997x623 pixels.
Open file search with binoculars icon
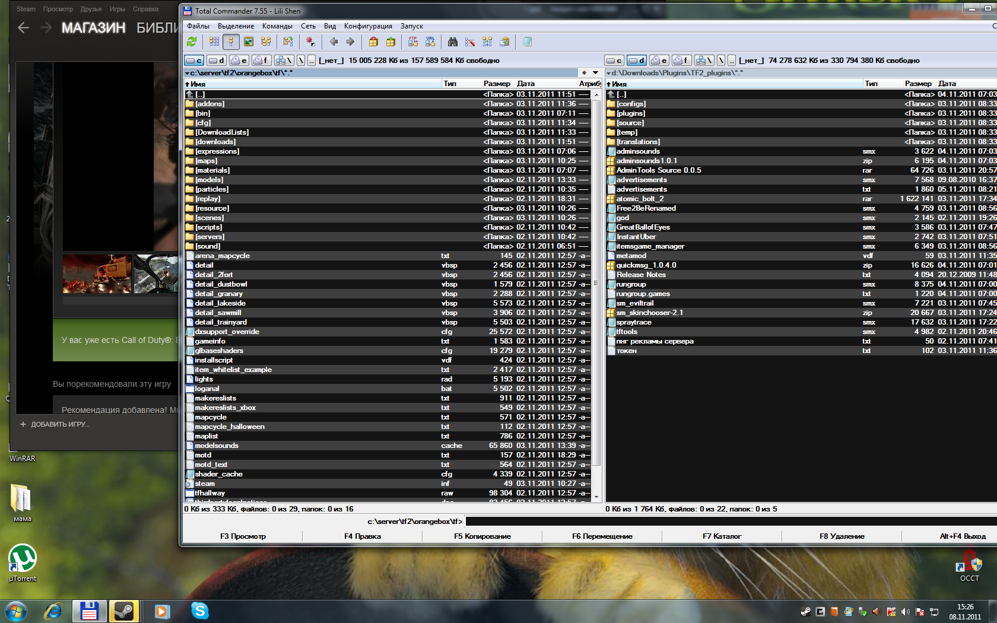[453, 42]
